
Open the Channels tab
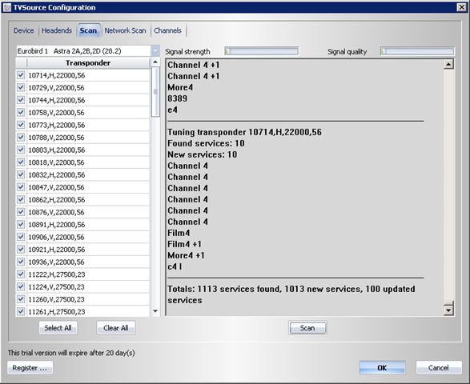coord(167,30)
